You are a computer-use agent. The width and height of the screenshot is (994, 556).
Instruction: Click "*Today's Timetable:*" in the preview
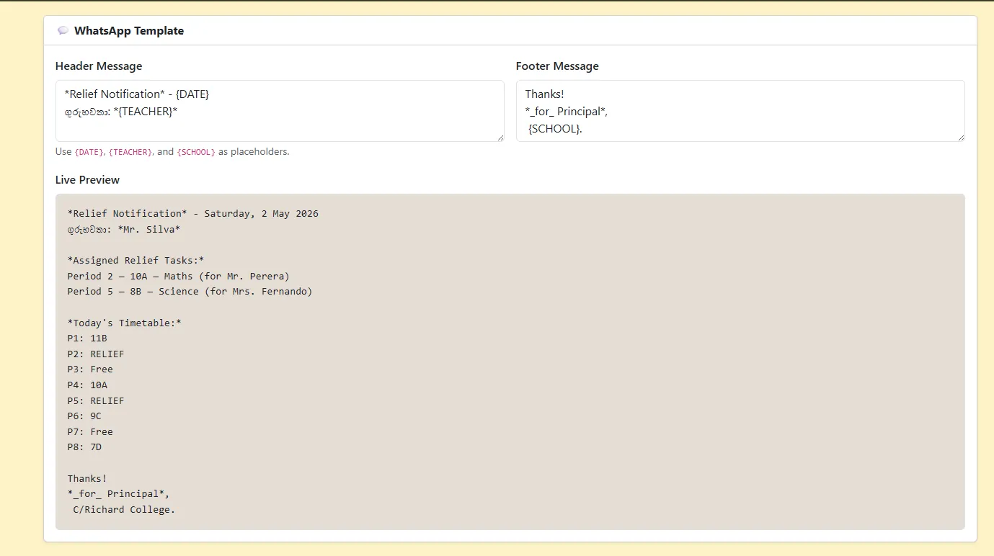click(124, 323)
